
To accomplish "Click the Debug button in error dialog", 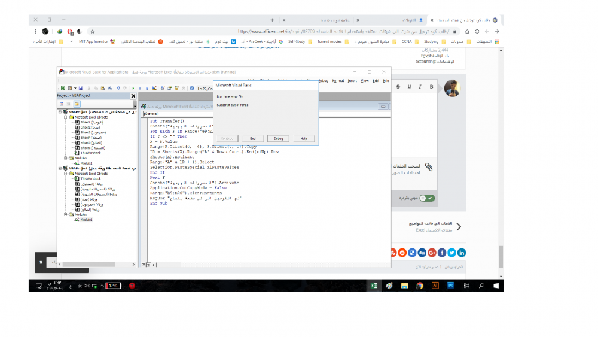I will tap(278, 138).
